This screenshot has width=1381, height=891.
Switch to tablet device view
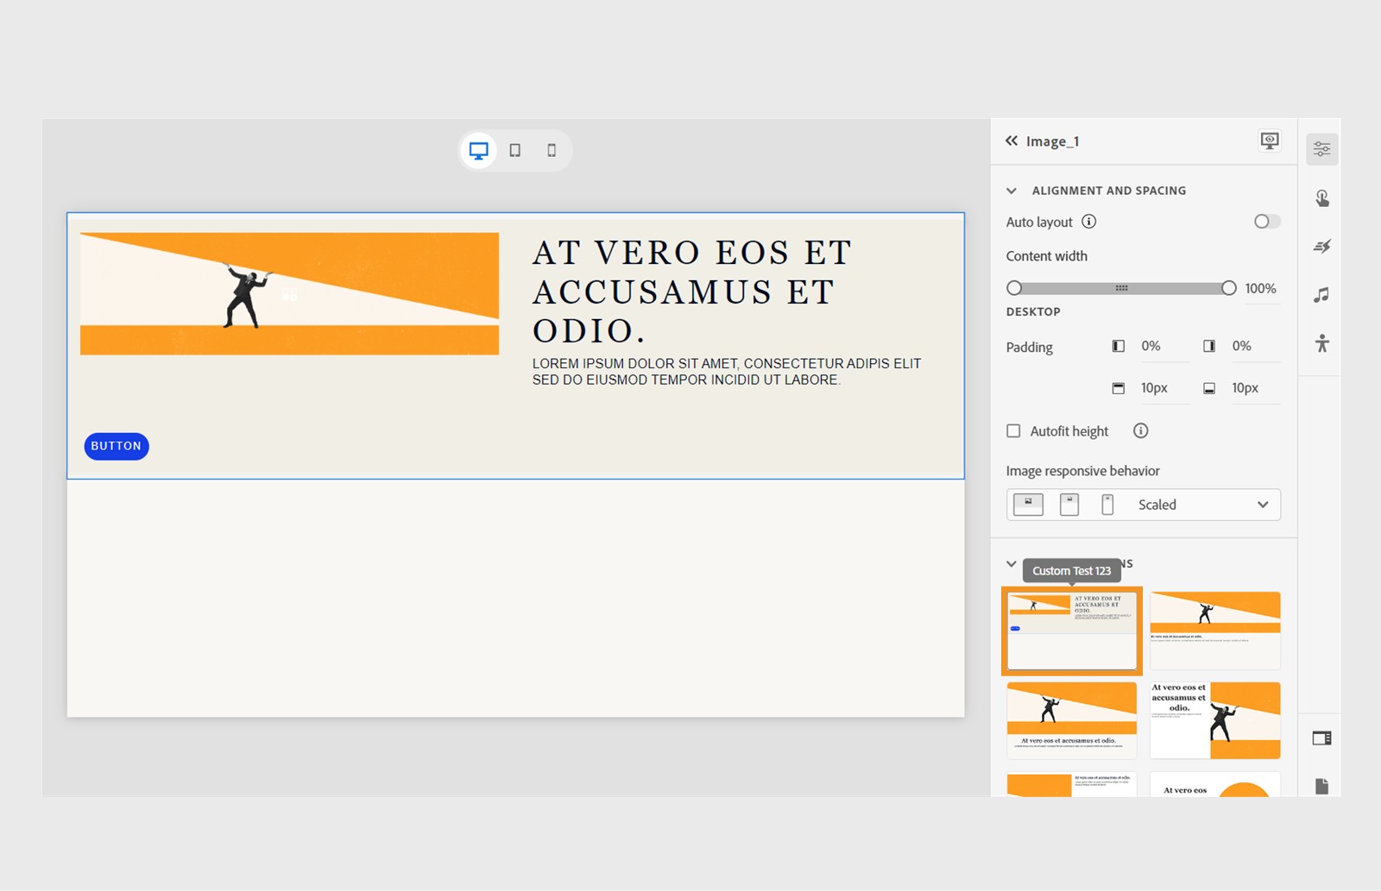(515, 151)
